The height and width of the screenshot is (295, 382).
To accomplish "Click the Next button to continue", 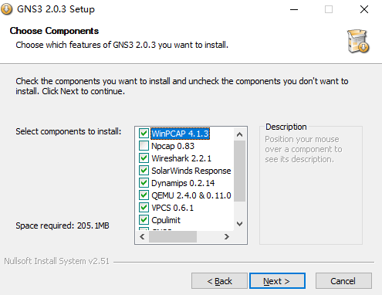I will [x=277, y=281].
